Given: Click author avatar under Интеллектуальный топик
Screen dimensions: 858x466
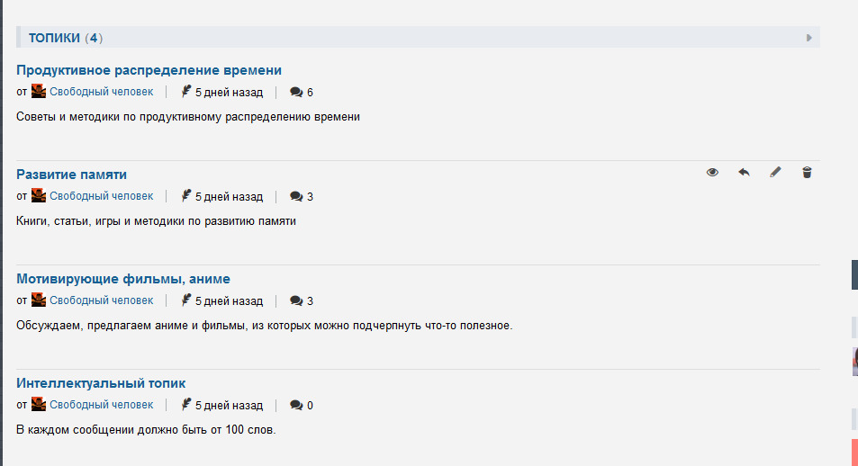Looking at the screenshot, I should click(39, 405).
